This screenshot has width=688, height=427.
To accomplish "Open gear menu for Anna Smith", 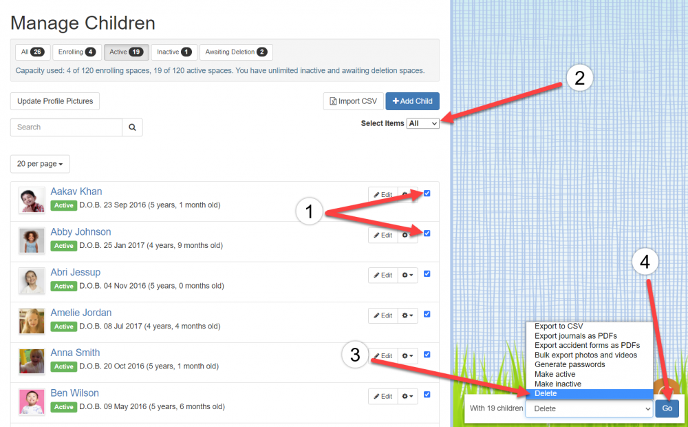I will pyautogui.click(x=407, y=356).
